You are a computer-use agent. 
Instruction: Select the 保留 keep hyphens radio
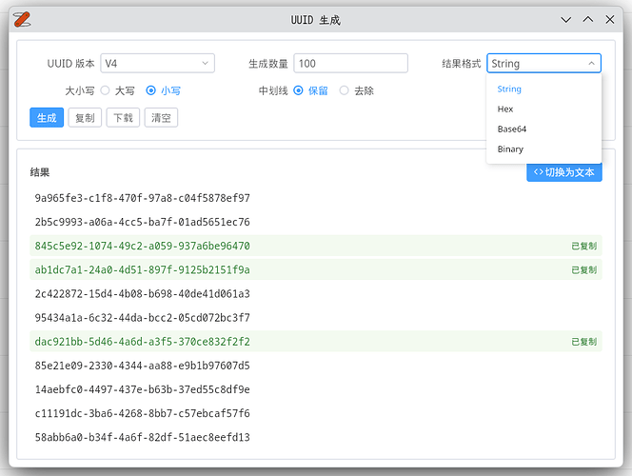pyautogui.click(x=298, y=90)
